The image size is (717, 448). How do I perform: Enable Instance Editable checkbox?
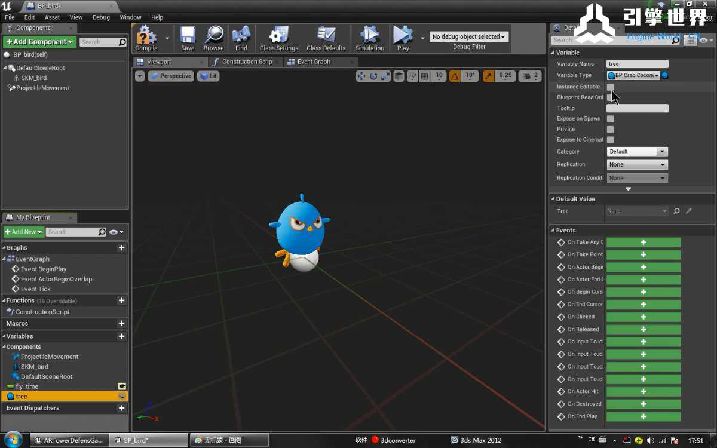pyautogui.click(x=610, y=87)
